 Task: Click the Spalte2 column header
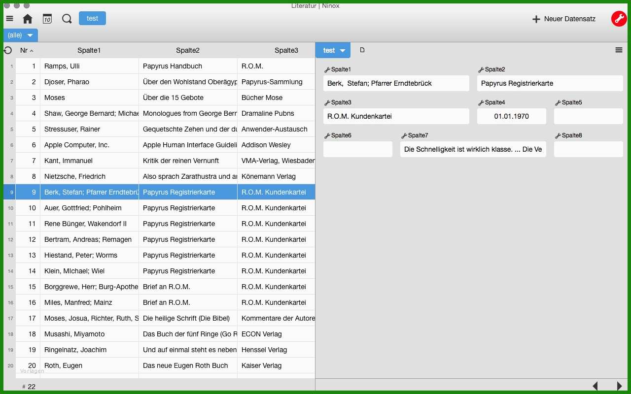point(188,50)
